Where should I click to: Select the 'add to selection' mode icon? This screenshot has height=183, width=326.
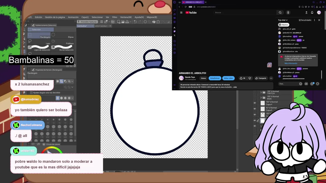(x=61, y=81)
